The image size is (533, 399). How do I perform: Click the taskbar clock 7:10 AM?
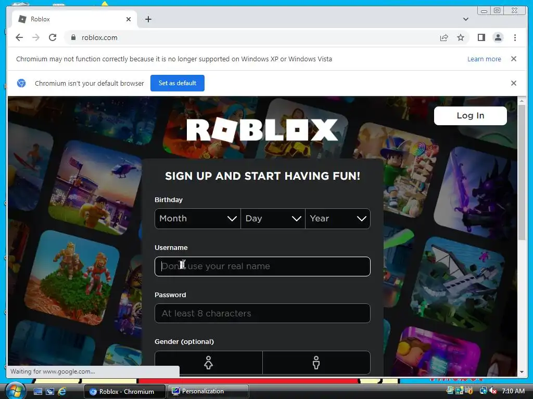(513, 391)
